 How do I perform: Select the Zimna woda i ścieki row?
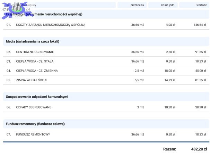(32, 80)
